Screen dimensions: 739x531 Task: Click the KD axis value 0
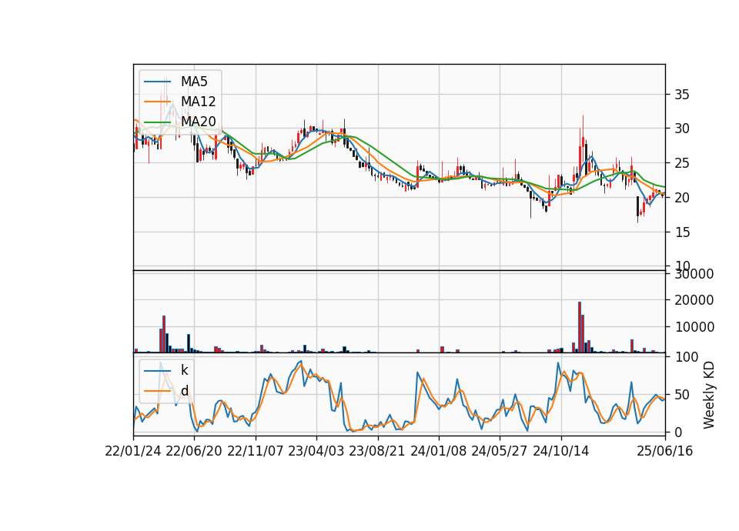(678, 432)
